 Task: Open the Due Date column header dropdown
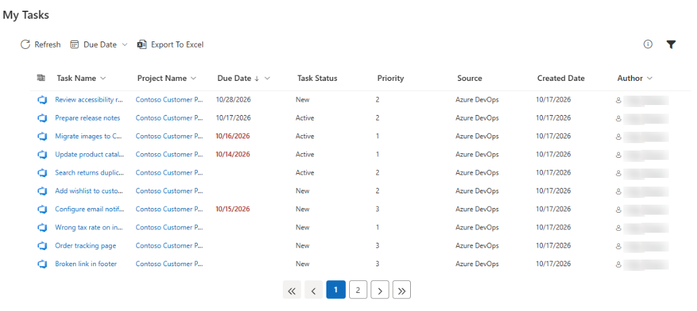click(x=267, y=78)
